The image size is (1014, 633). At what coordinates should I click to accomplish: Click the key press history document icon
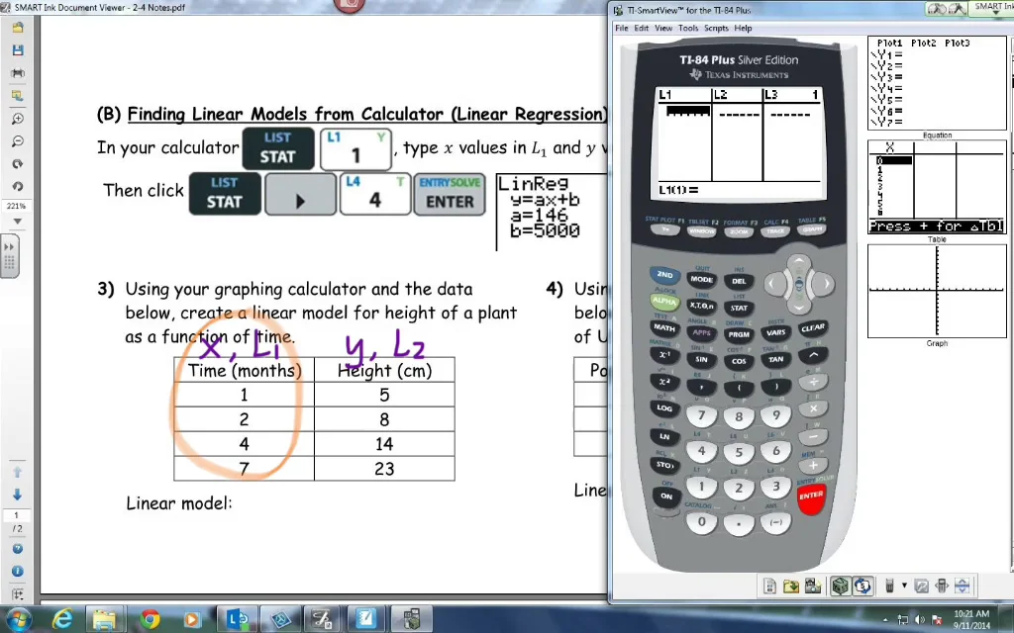click(769, 586)
